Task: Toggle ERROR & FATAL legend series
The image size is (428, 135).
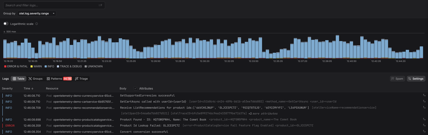Action: point(16,66)
